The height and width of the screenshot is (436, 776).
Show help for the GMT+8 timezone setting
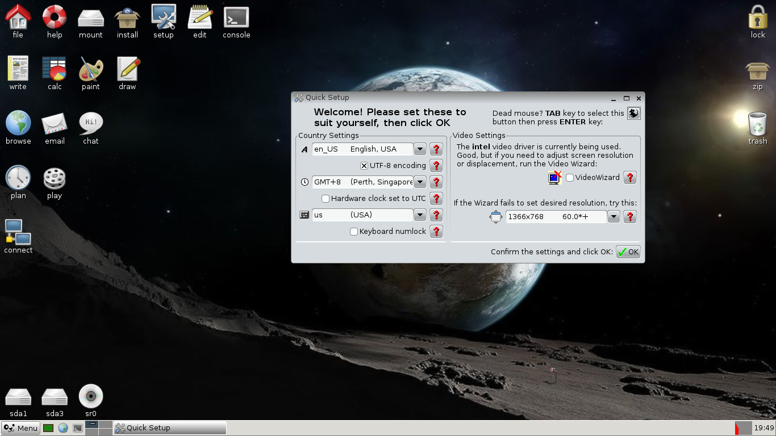pyautogui.click(x=436, y=182)
